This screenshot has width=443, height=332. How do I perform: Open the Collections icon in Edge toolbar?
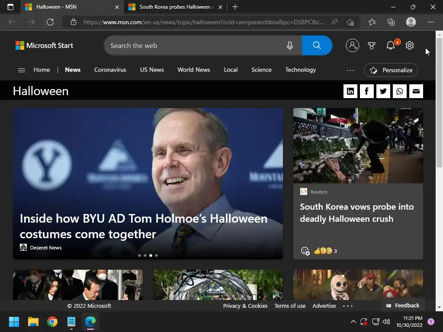point(391,22)
